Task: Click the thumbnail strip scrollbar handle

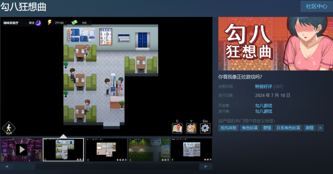Action: point(24,166)
